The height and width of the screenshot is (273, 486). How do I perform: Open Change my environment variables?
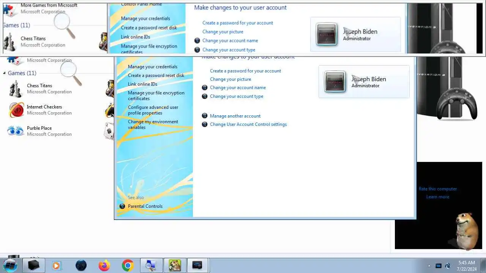click(153, 124)
